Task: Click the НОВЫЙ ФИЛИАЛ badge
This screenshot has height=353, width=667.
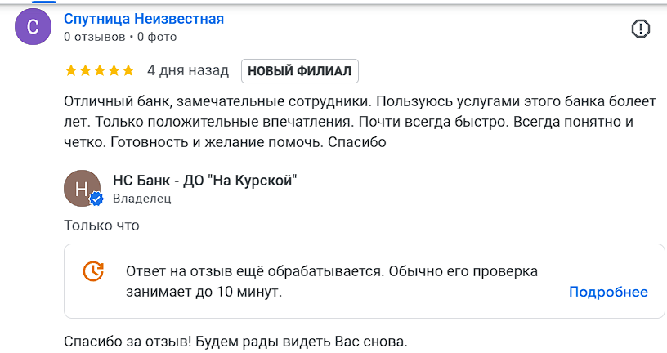Action: pos(299,71)
